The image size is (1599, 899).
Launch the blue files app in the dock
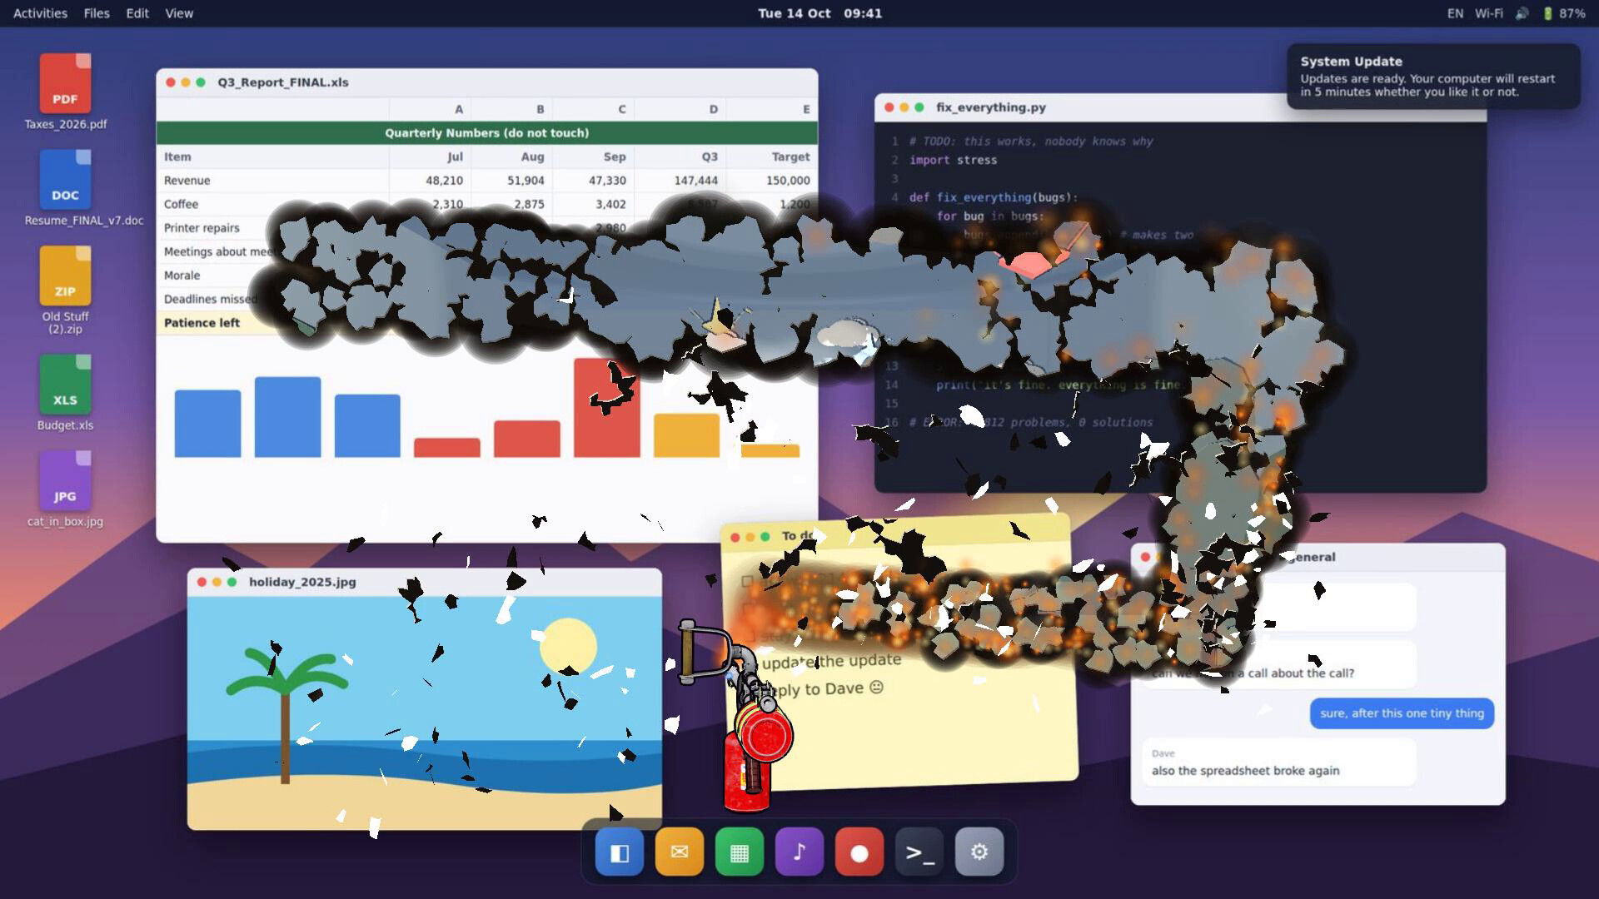coord(620,852)
